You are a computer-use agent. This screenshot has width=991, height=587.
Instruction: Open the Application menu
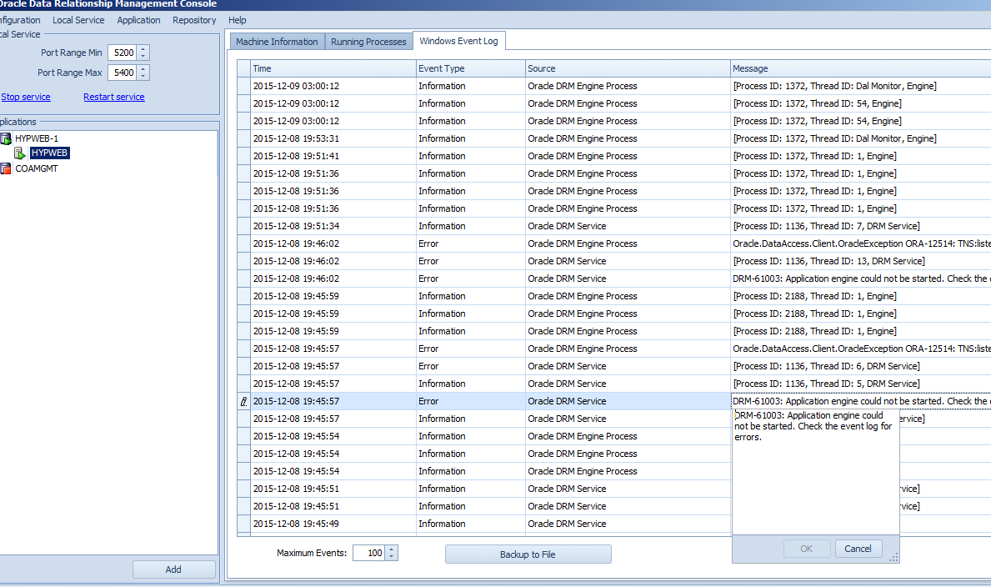(x=138, y=20)
